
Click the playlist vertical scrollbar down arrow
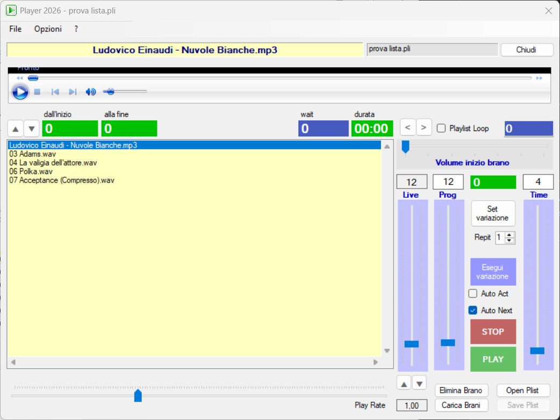(x=387, y=351)
